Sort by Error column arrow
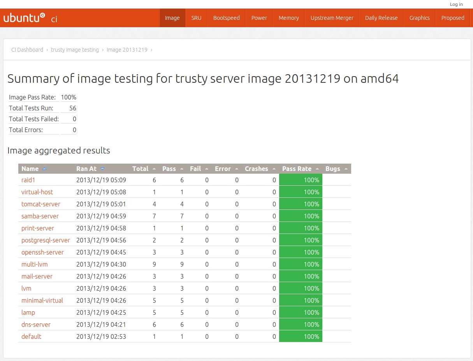The width and height of the screenshot is (473, 361). [237, 169]
